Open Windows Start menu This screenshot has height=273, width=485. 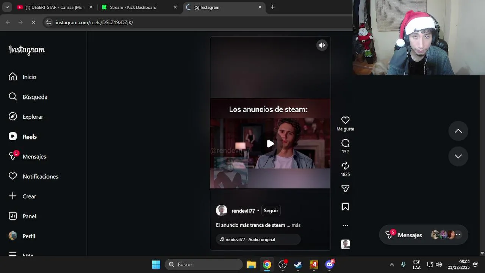click(156, 265)
